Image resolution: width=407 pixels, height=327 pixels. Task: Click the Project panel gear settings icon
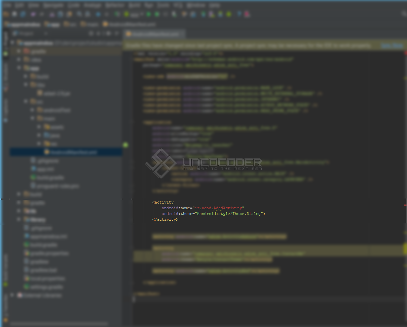point(108,34)
